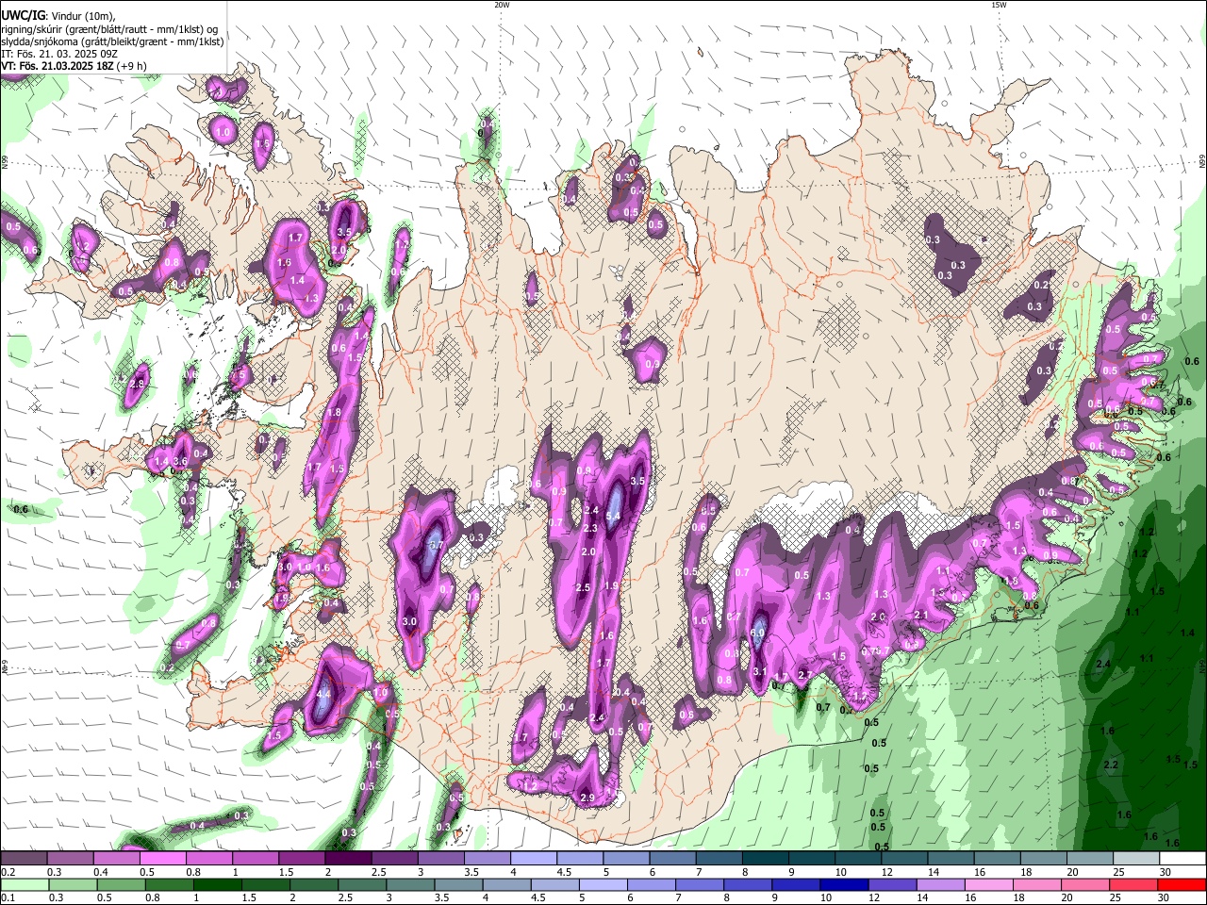Click the darkest purple swatch between 2 and 2.5 on snow scale
This screenshot has height=905, width=1207.
tap(348, 859)
